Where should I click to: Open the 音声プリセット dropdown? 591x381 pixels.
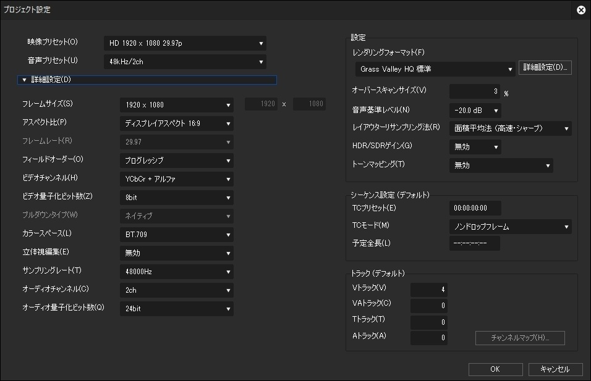[185, 62]
